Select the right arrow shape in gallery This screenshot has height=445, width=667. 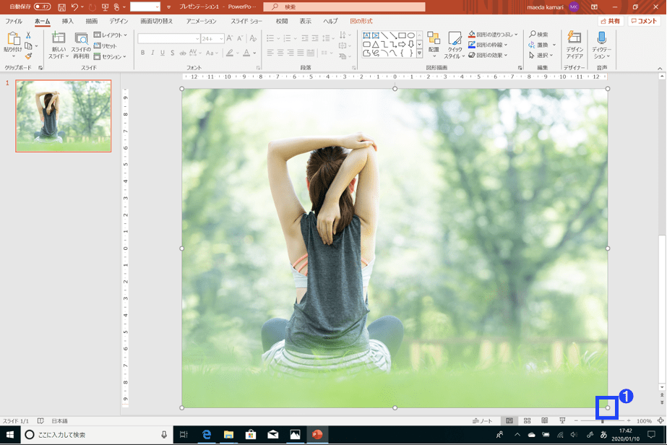(x=402, y=44)
